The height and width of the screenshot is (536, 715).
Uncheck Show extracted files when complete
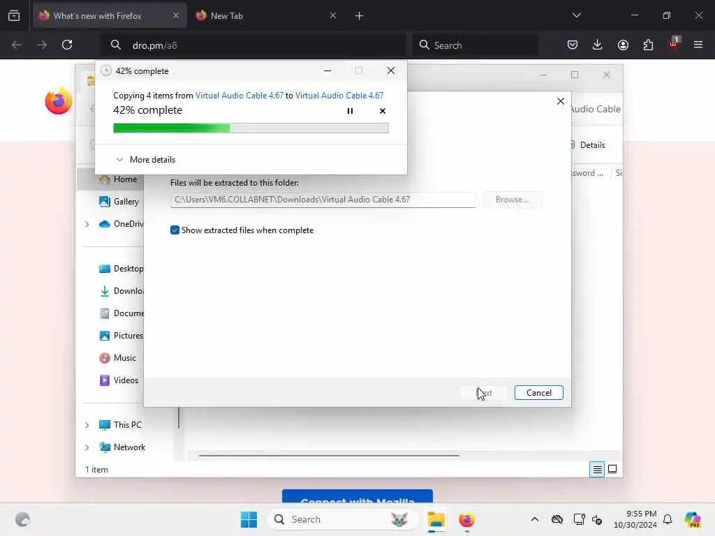click(175, 230)
